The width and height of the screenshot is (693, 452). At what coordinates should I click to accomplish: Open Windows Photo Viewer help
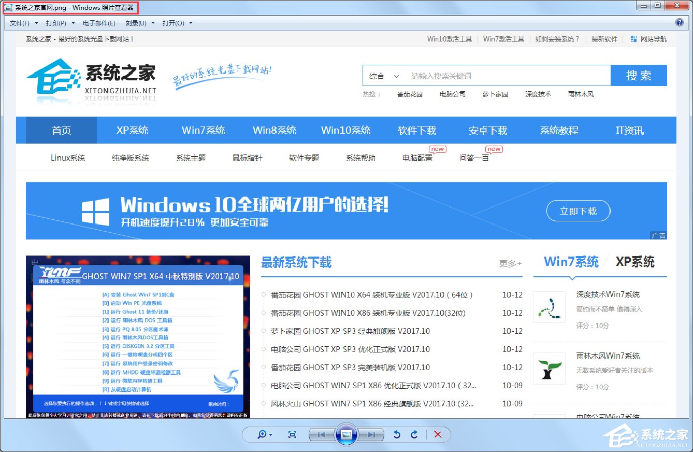click(678, 22)
